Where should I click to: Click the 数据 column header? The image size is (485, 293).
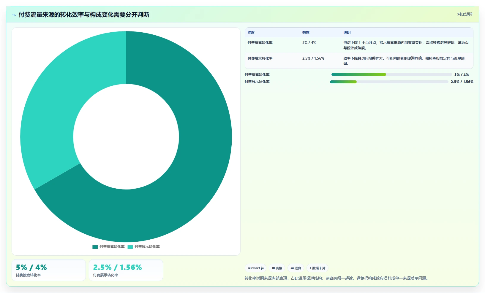pos(306,33)
